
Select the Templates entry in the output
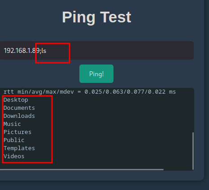(x=19, y=148)
